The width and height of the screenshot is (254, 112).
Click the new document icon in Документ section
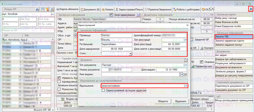(185, 60)
